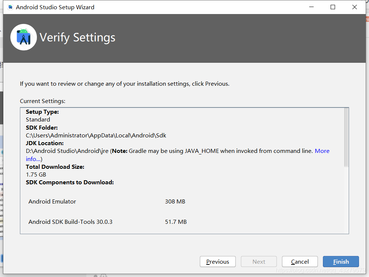Select 'Android SDK Build-Tools 30.0.3' row
Viewport: 369px width, 277px height.
point(107,222)
